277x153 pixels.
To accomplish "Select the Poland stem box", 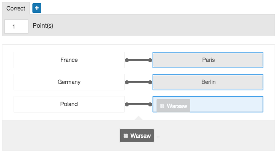I will 69,104.
